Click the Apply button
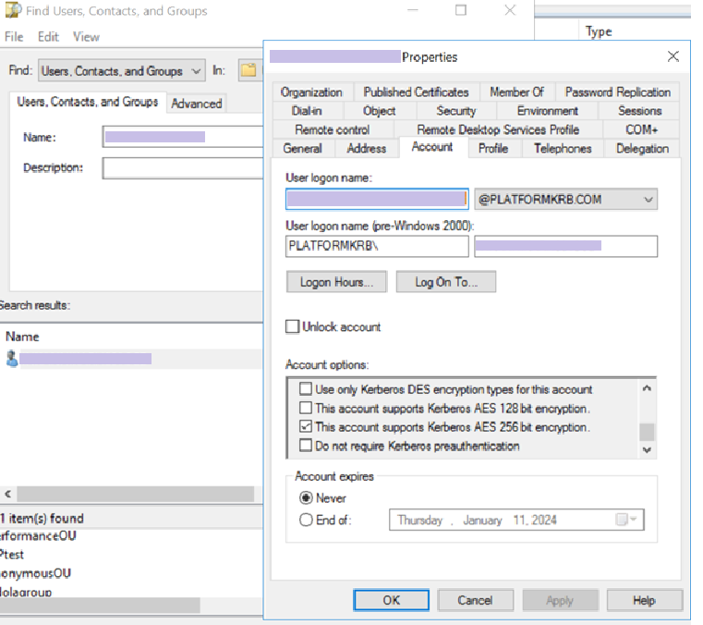 tap(560, 600)
